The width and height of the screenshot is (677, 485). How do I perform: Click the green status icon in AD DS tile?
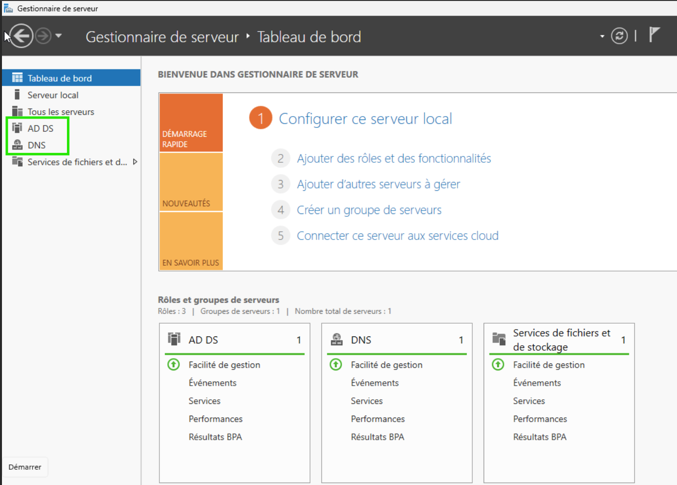pos(174,364)
